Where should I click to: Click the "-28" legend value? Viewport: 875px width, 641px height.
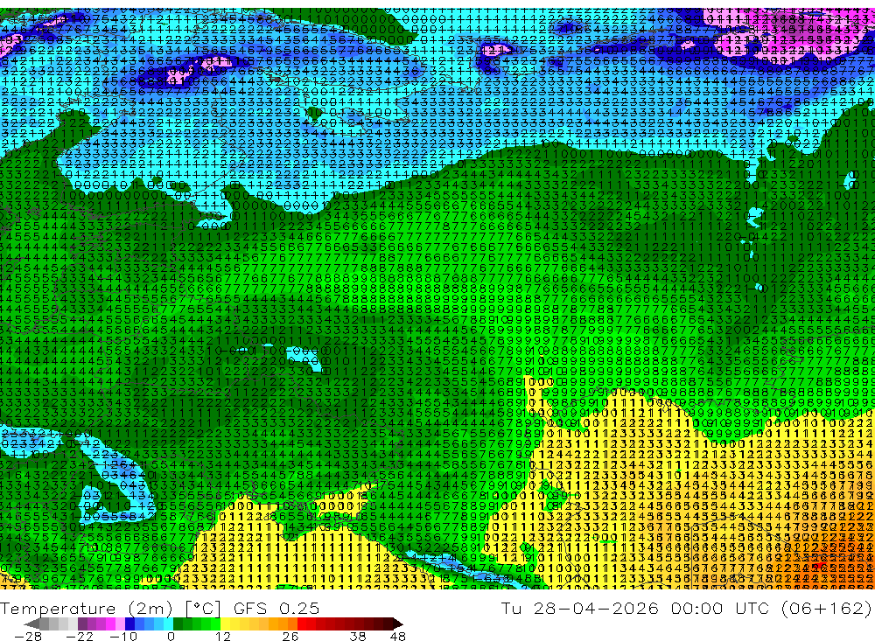point(28,637)
